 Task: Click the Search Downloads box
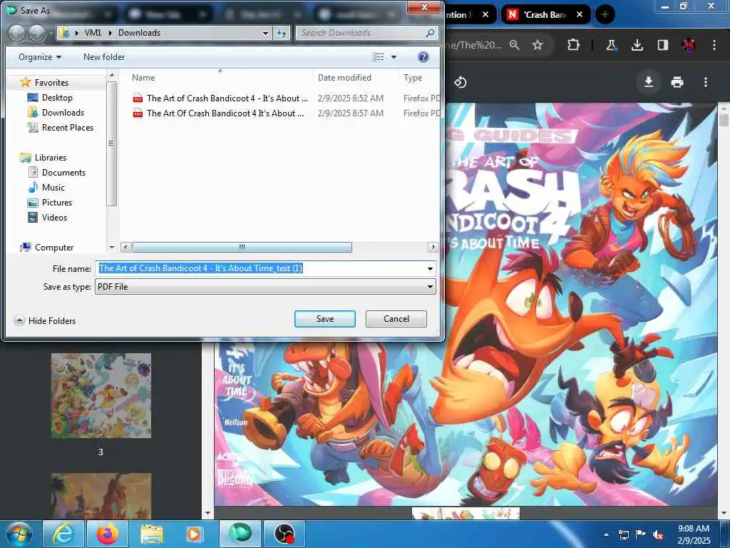point(361,33)
